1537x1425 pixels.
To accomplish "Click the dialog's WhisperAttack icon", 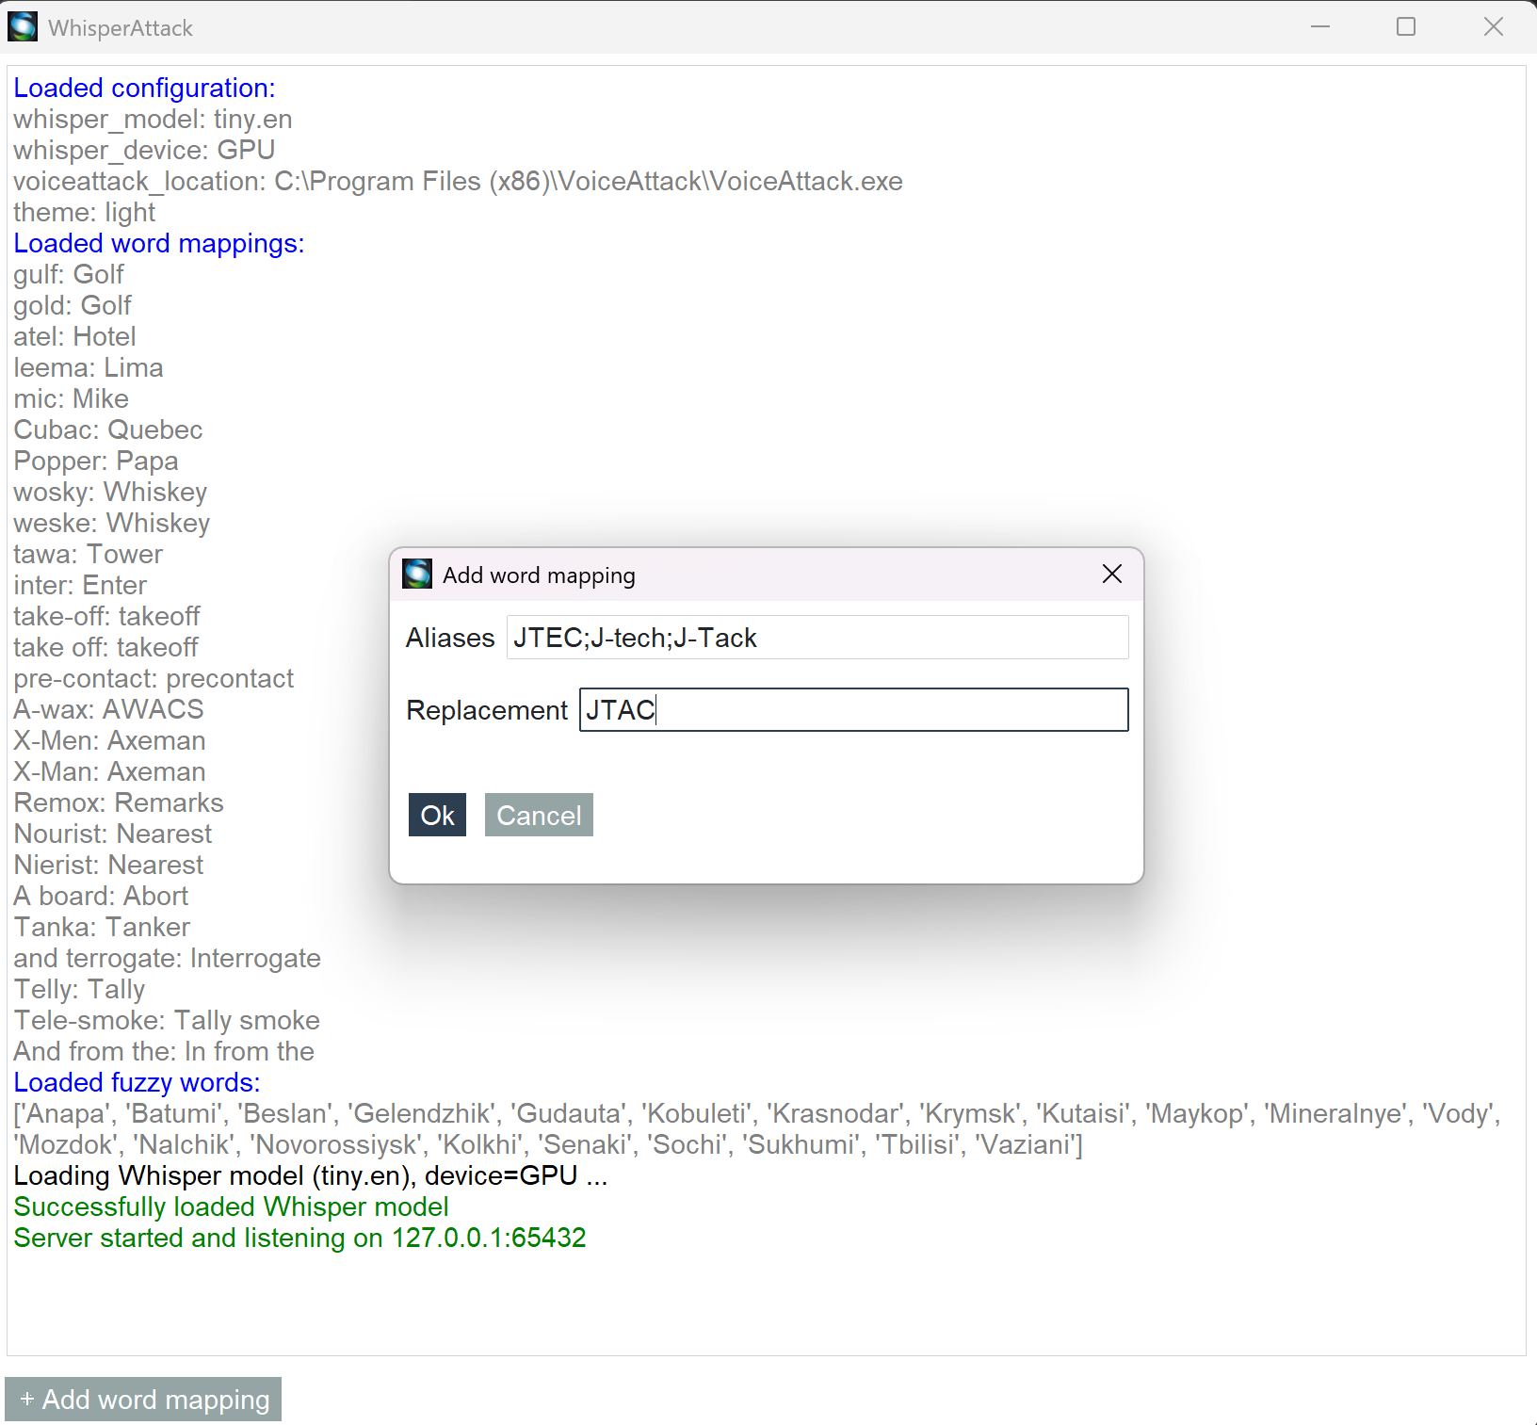I will [417, 574].
